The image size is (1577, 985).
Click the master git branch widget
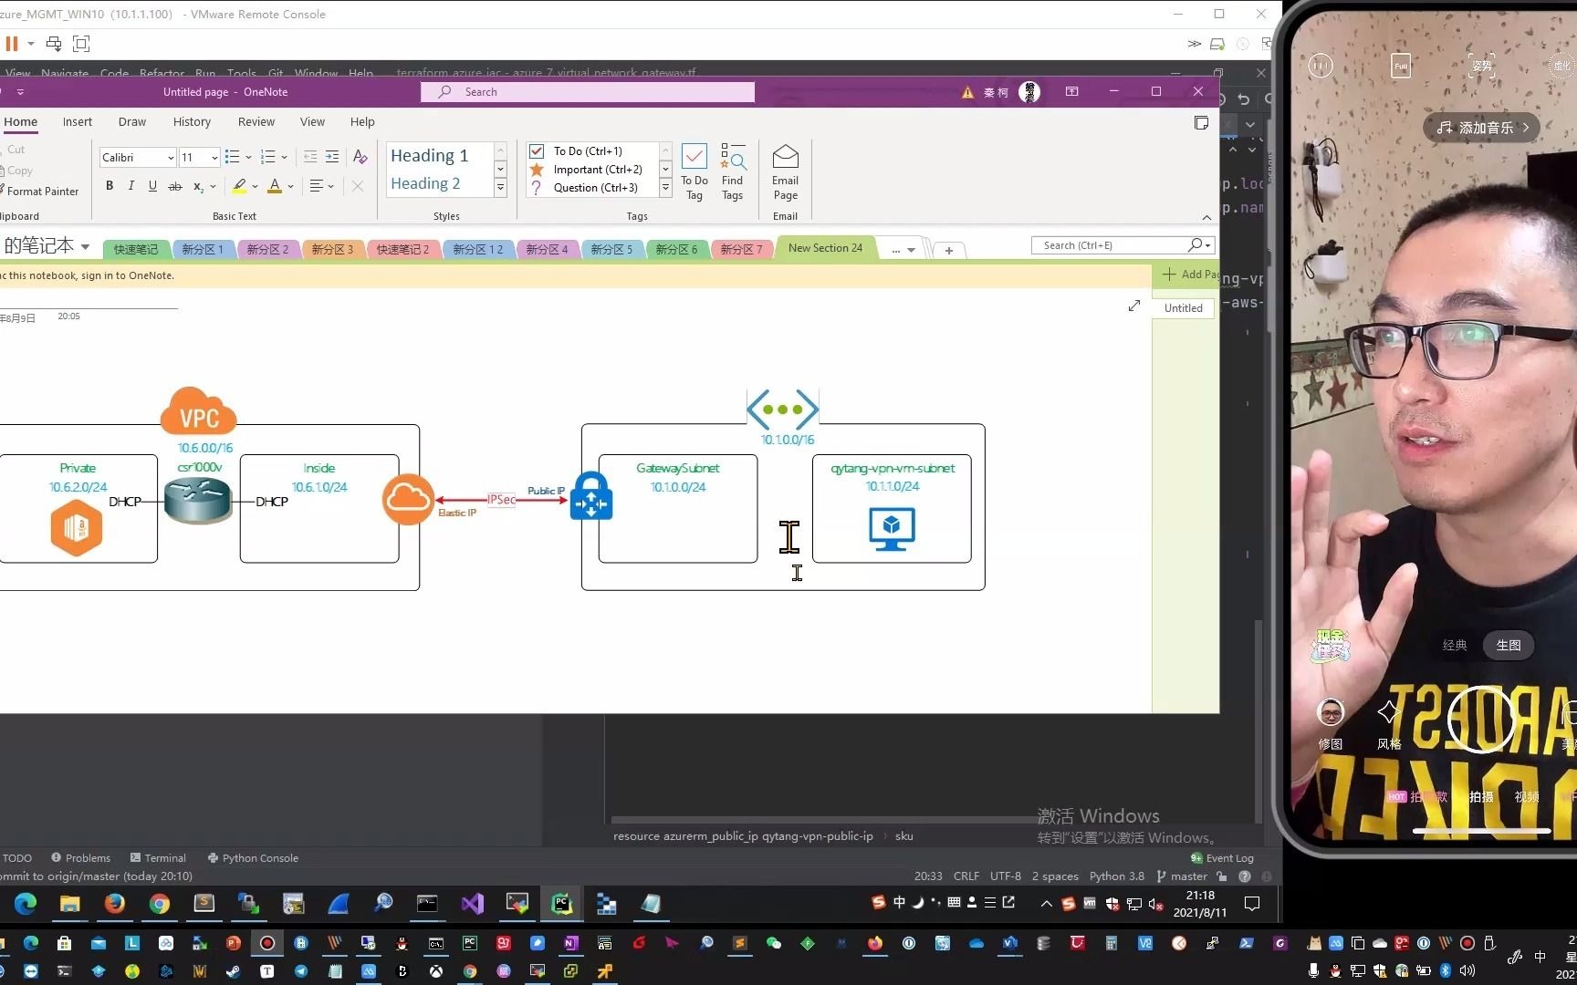coord(1182,876)
